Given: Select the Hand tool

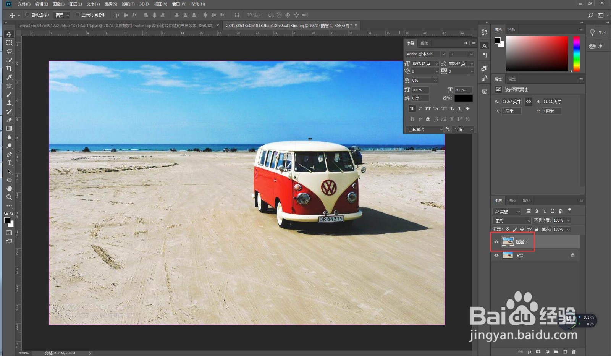Looking at the screenshot, I should (x=9, y=189).
